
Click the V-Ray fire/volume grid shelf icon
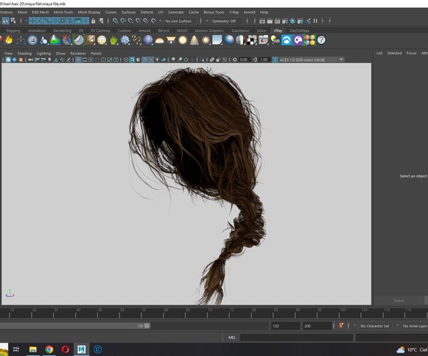point(9,40)
